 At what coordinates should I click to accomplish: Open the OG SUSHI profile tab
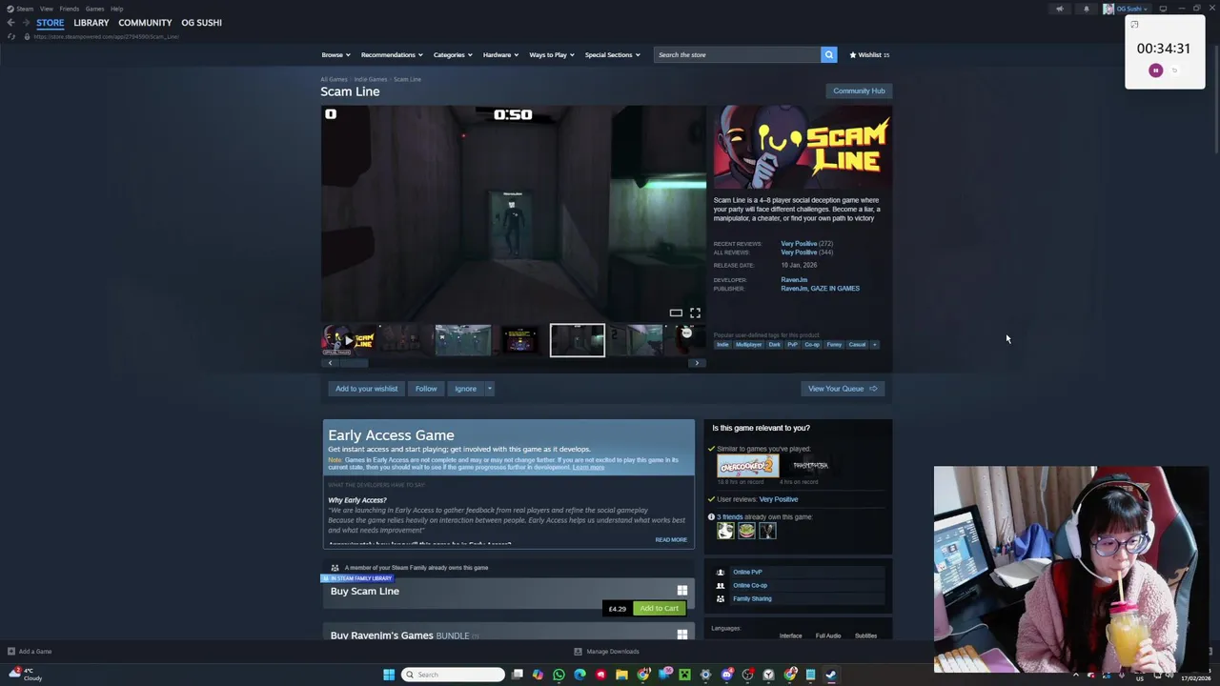click(201, 23)
